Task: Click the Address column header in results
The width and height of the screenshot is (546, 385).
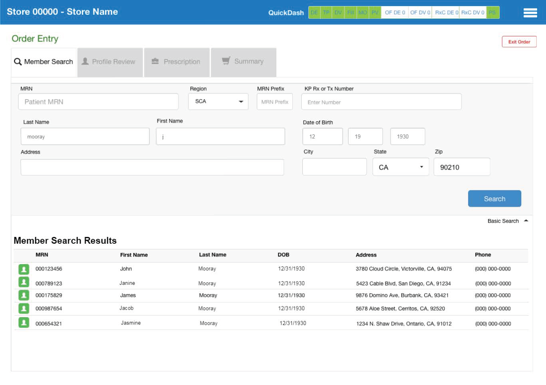Action: pos(366,255)
